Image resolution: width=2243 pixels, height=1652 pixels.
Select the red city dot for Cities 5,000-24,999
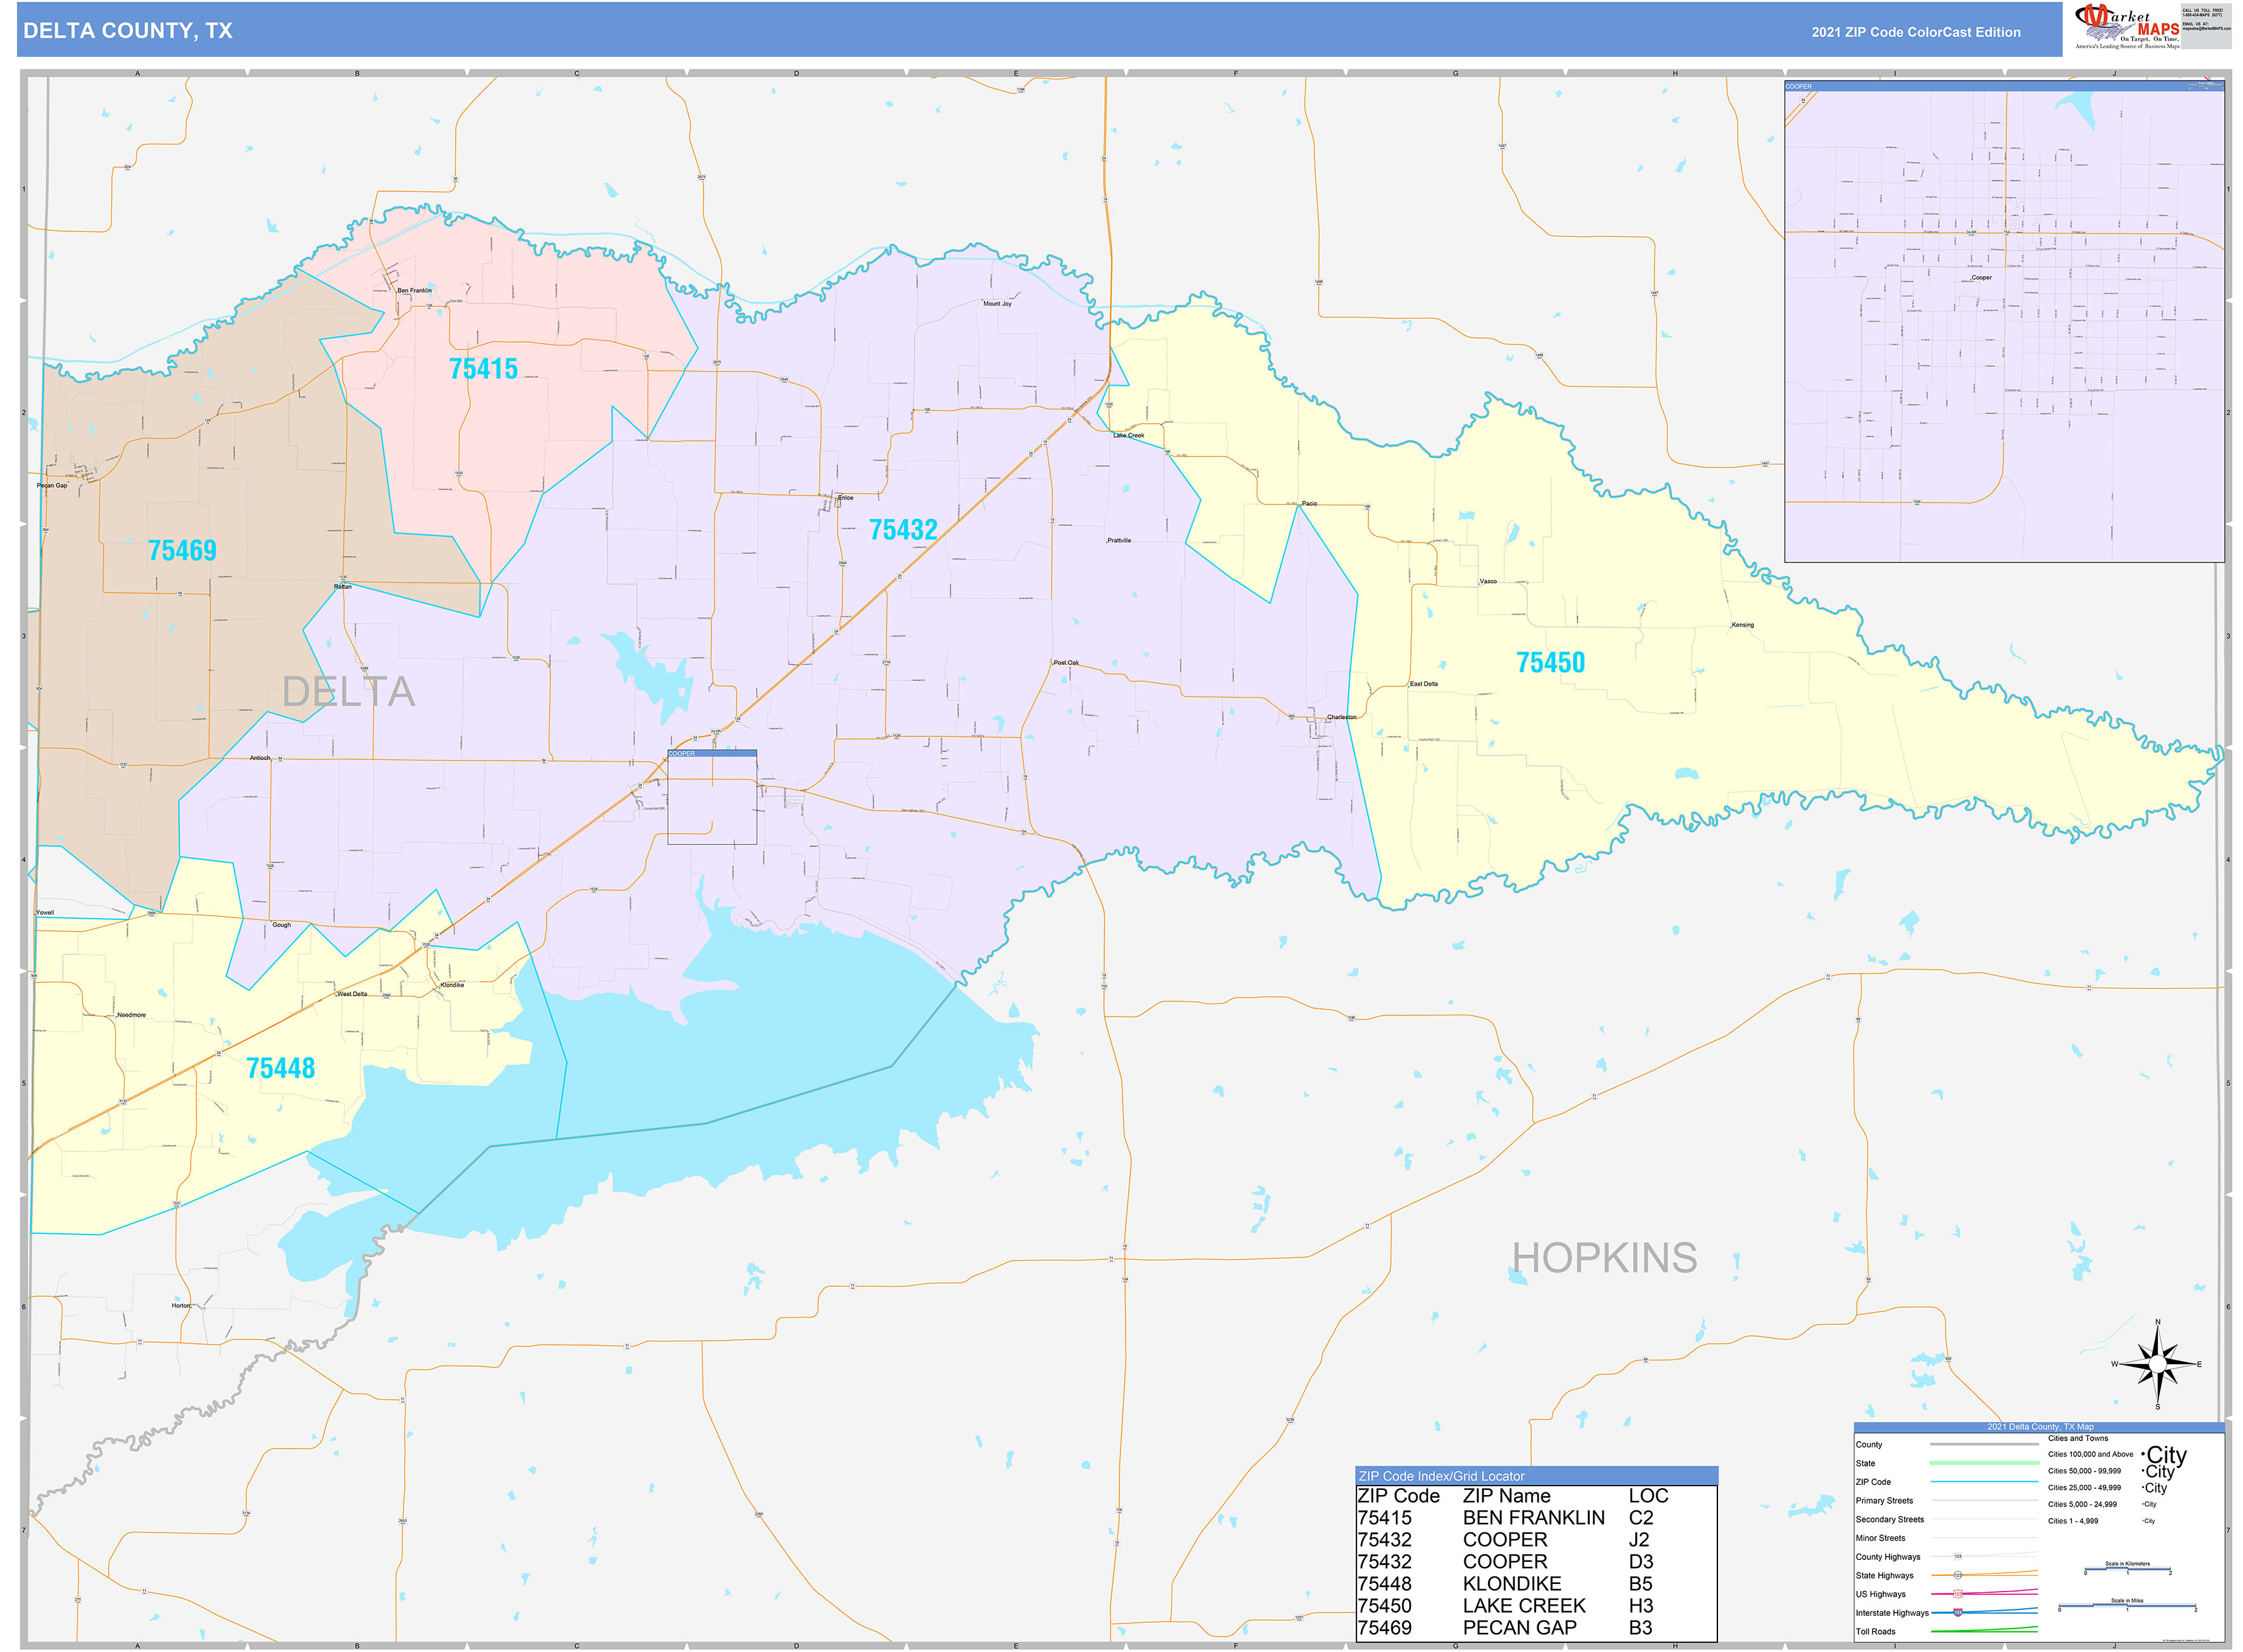2143,1504
